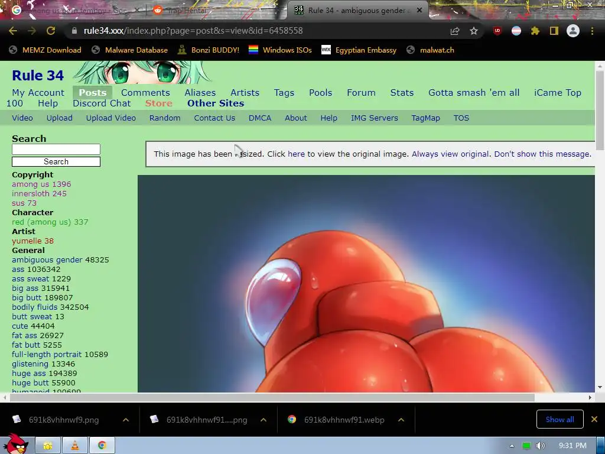This screenshot has width=605, height=454.
Task: Open the malwat.ch bookmark
Action: (x=430, y=50)
